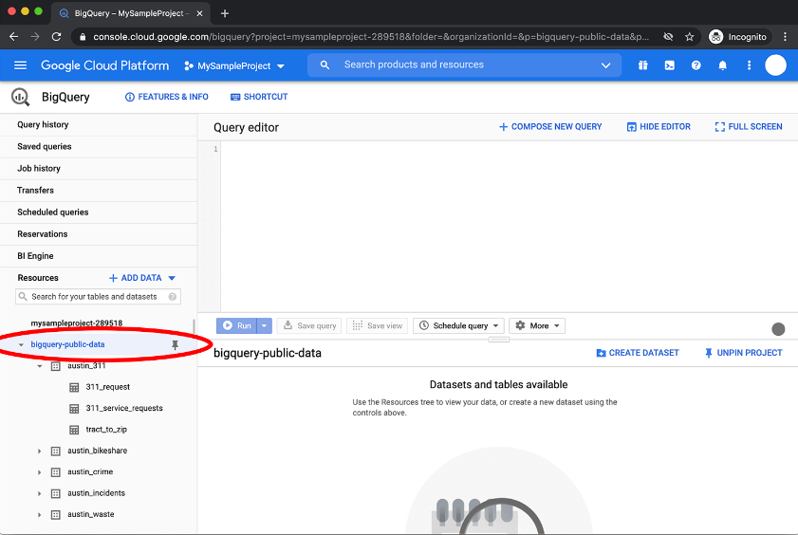Switch to FULL SCREEN
This screenshot has width=798, height=535.
(x=749, y=126)
